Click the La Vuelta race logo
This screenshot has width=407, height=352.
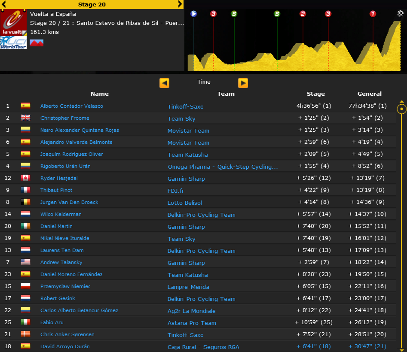tap(13, 23)
